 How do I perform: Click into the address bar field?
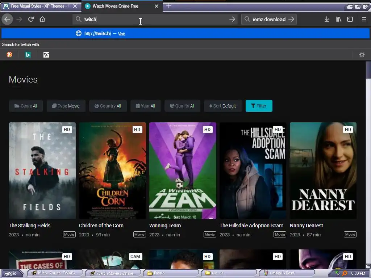pos(155,19)
